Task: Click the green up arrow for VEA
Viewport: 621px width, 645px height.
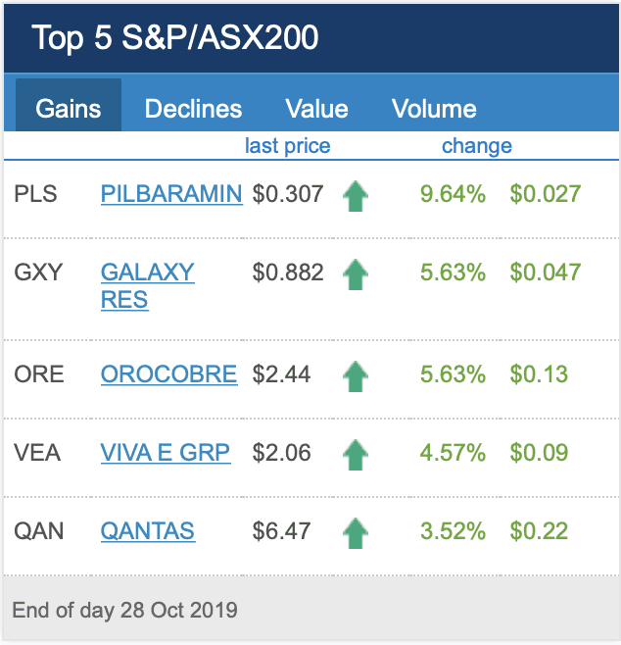Action: [355, 454]
